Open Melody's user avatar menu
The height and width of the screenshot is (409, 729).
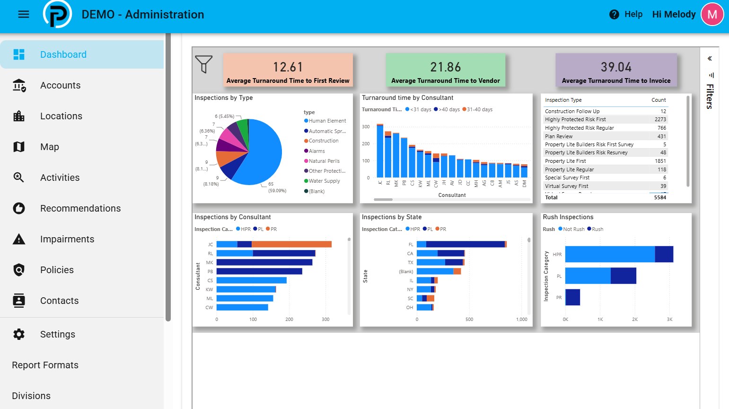click(x=712, y=14)
